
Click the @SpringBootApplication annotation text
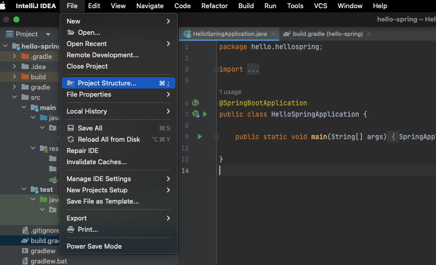pyautogui.click(x=263, y=103)
